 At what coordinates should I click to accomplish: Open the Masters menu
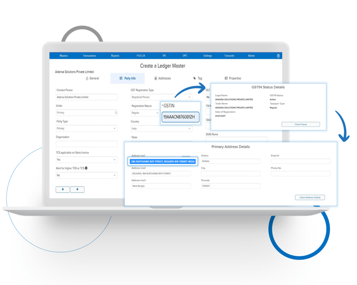(64, 56)
